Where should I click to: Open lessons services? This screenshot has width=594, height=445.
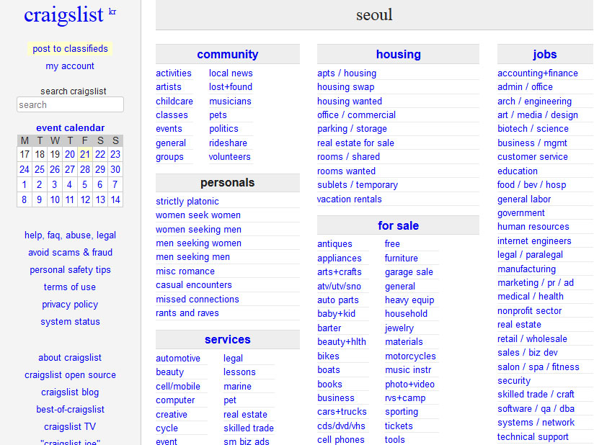[239, 372]
